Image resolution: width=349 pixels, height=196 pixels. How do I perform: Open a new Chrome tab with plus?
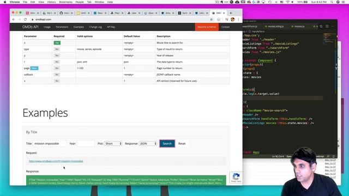[x=231, y=13]
